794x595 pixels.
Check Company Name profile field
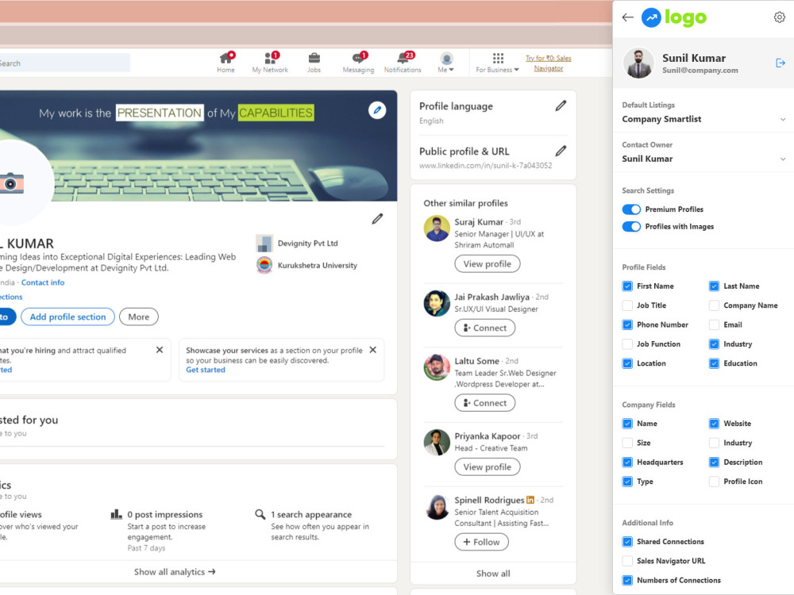coord(714,305)
